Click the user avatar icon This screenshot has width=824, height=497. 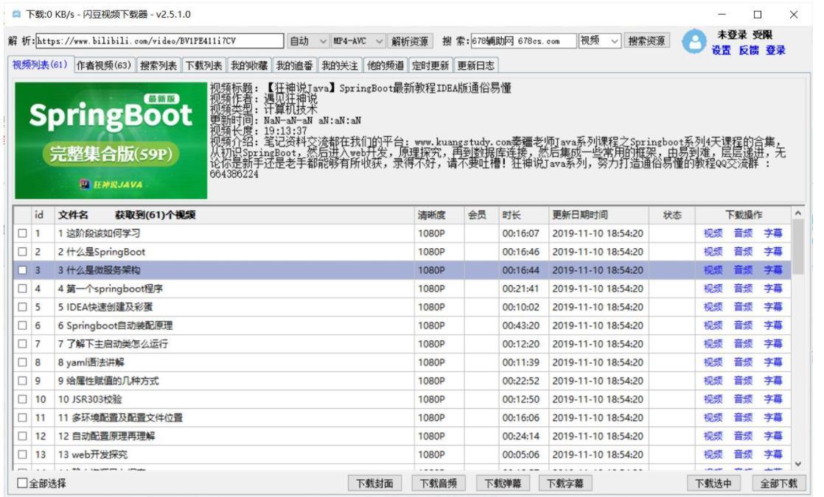694,43
